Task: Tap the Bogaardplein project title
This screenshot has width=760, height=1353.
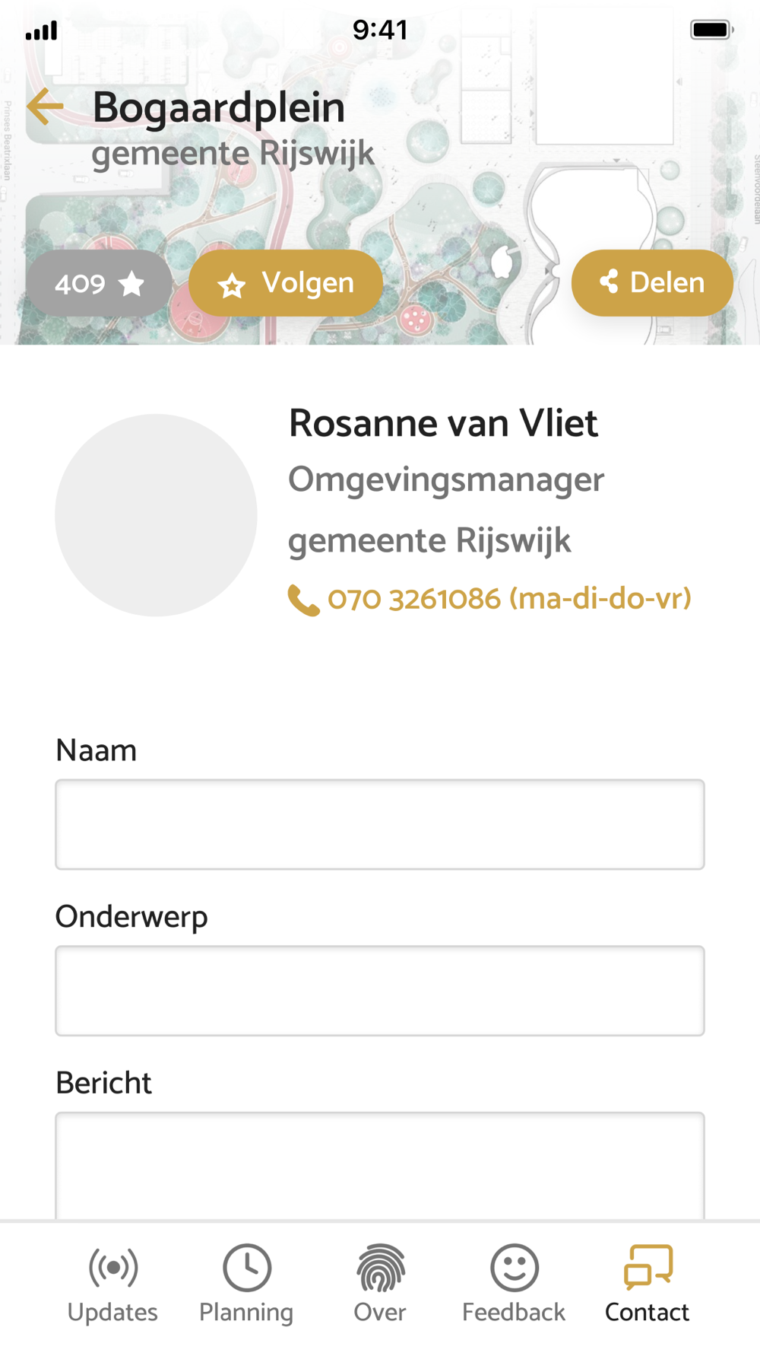Action: point(219,107)
